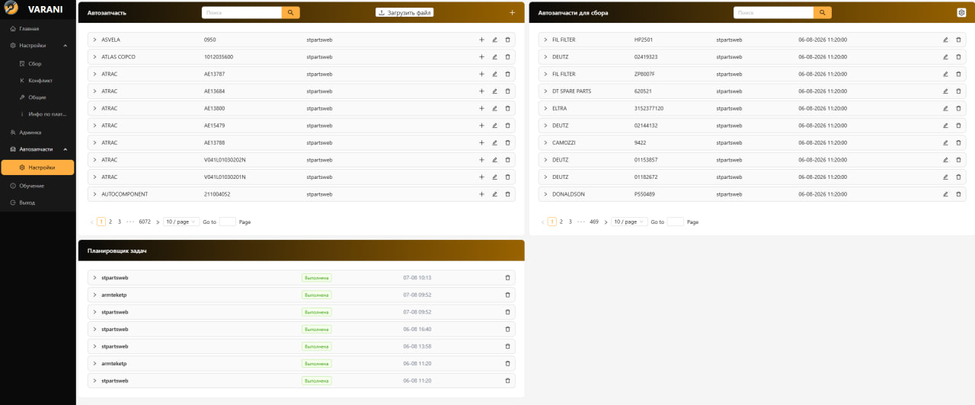Click the plus icon in Автозапчасть header
Image resolution: width=975 pixels, height=405 pixels.
512,13
